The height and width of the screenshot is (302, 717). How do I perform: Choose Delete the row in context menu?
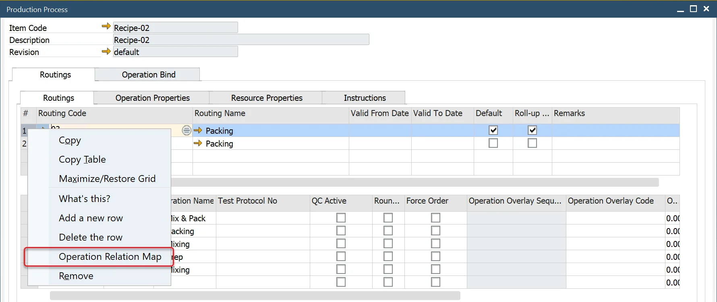click(x=91, y=237)
